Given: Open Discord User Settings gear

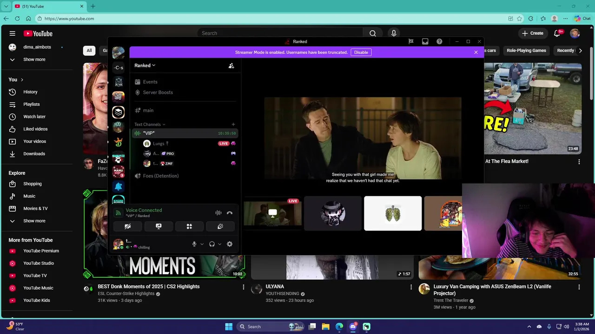Looking at the screenshot, I should 230,244.
